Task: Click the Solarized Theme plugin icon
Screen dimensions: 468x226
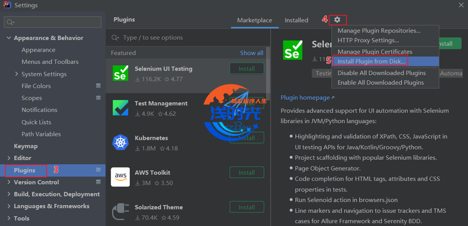Action: point(120,211)
